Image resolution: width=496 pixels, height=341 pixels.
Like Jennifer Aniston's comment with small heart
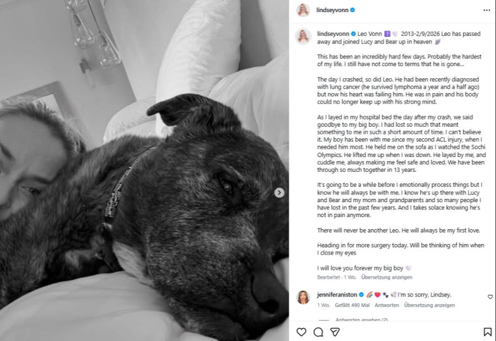point(490,297)
